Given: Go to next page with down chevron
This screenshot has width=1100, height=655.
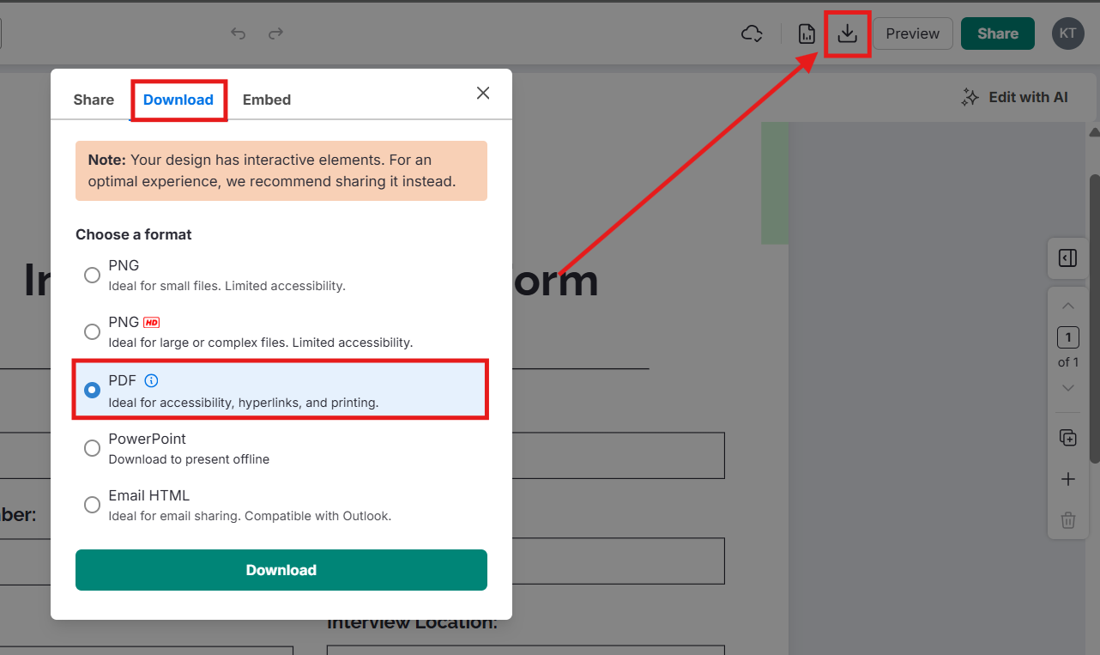Looking at the screenshot, I should 1067,388.
